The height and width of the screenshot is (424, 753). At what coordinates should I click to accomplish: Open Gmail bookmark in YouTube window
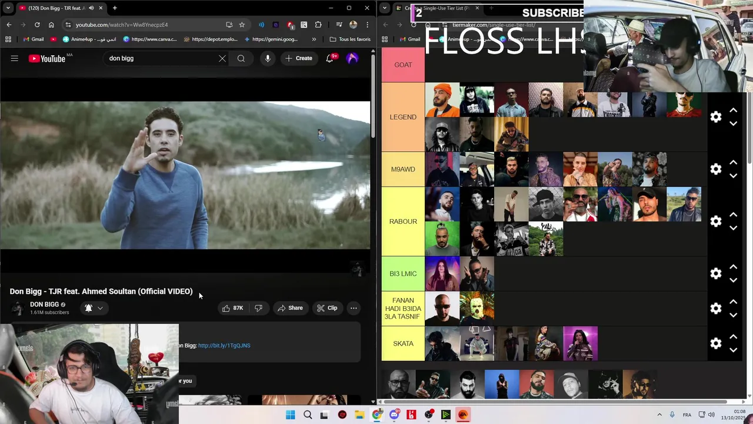pos(34,39)
